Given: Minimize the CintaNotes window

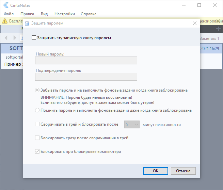Looking at the screenshot, I should [x=184, y=5].
